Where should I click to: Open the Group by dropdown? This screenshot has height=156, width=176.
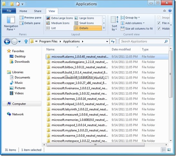(x=130, y=18)
